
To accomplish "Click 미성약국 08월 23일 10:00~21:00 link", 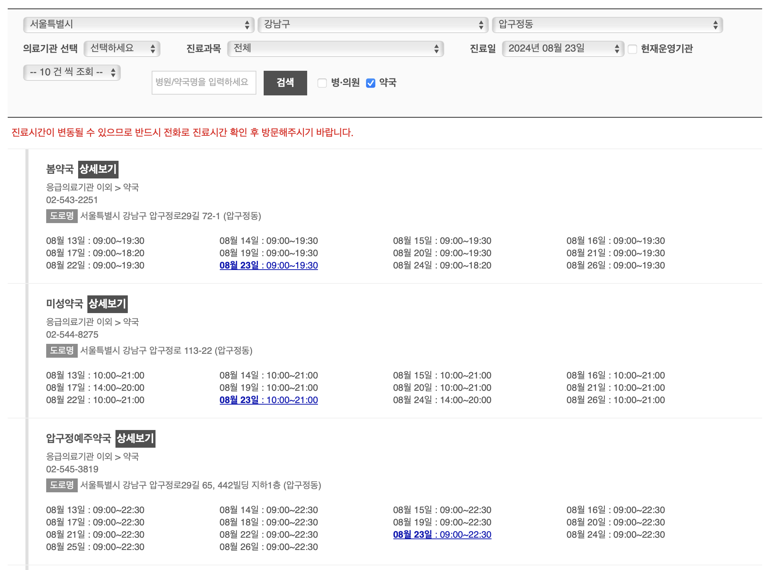I will coord(268,400).
